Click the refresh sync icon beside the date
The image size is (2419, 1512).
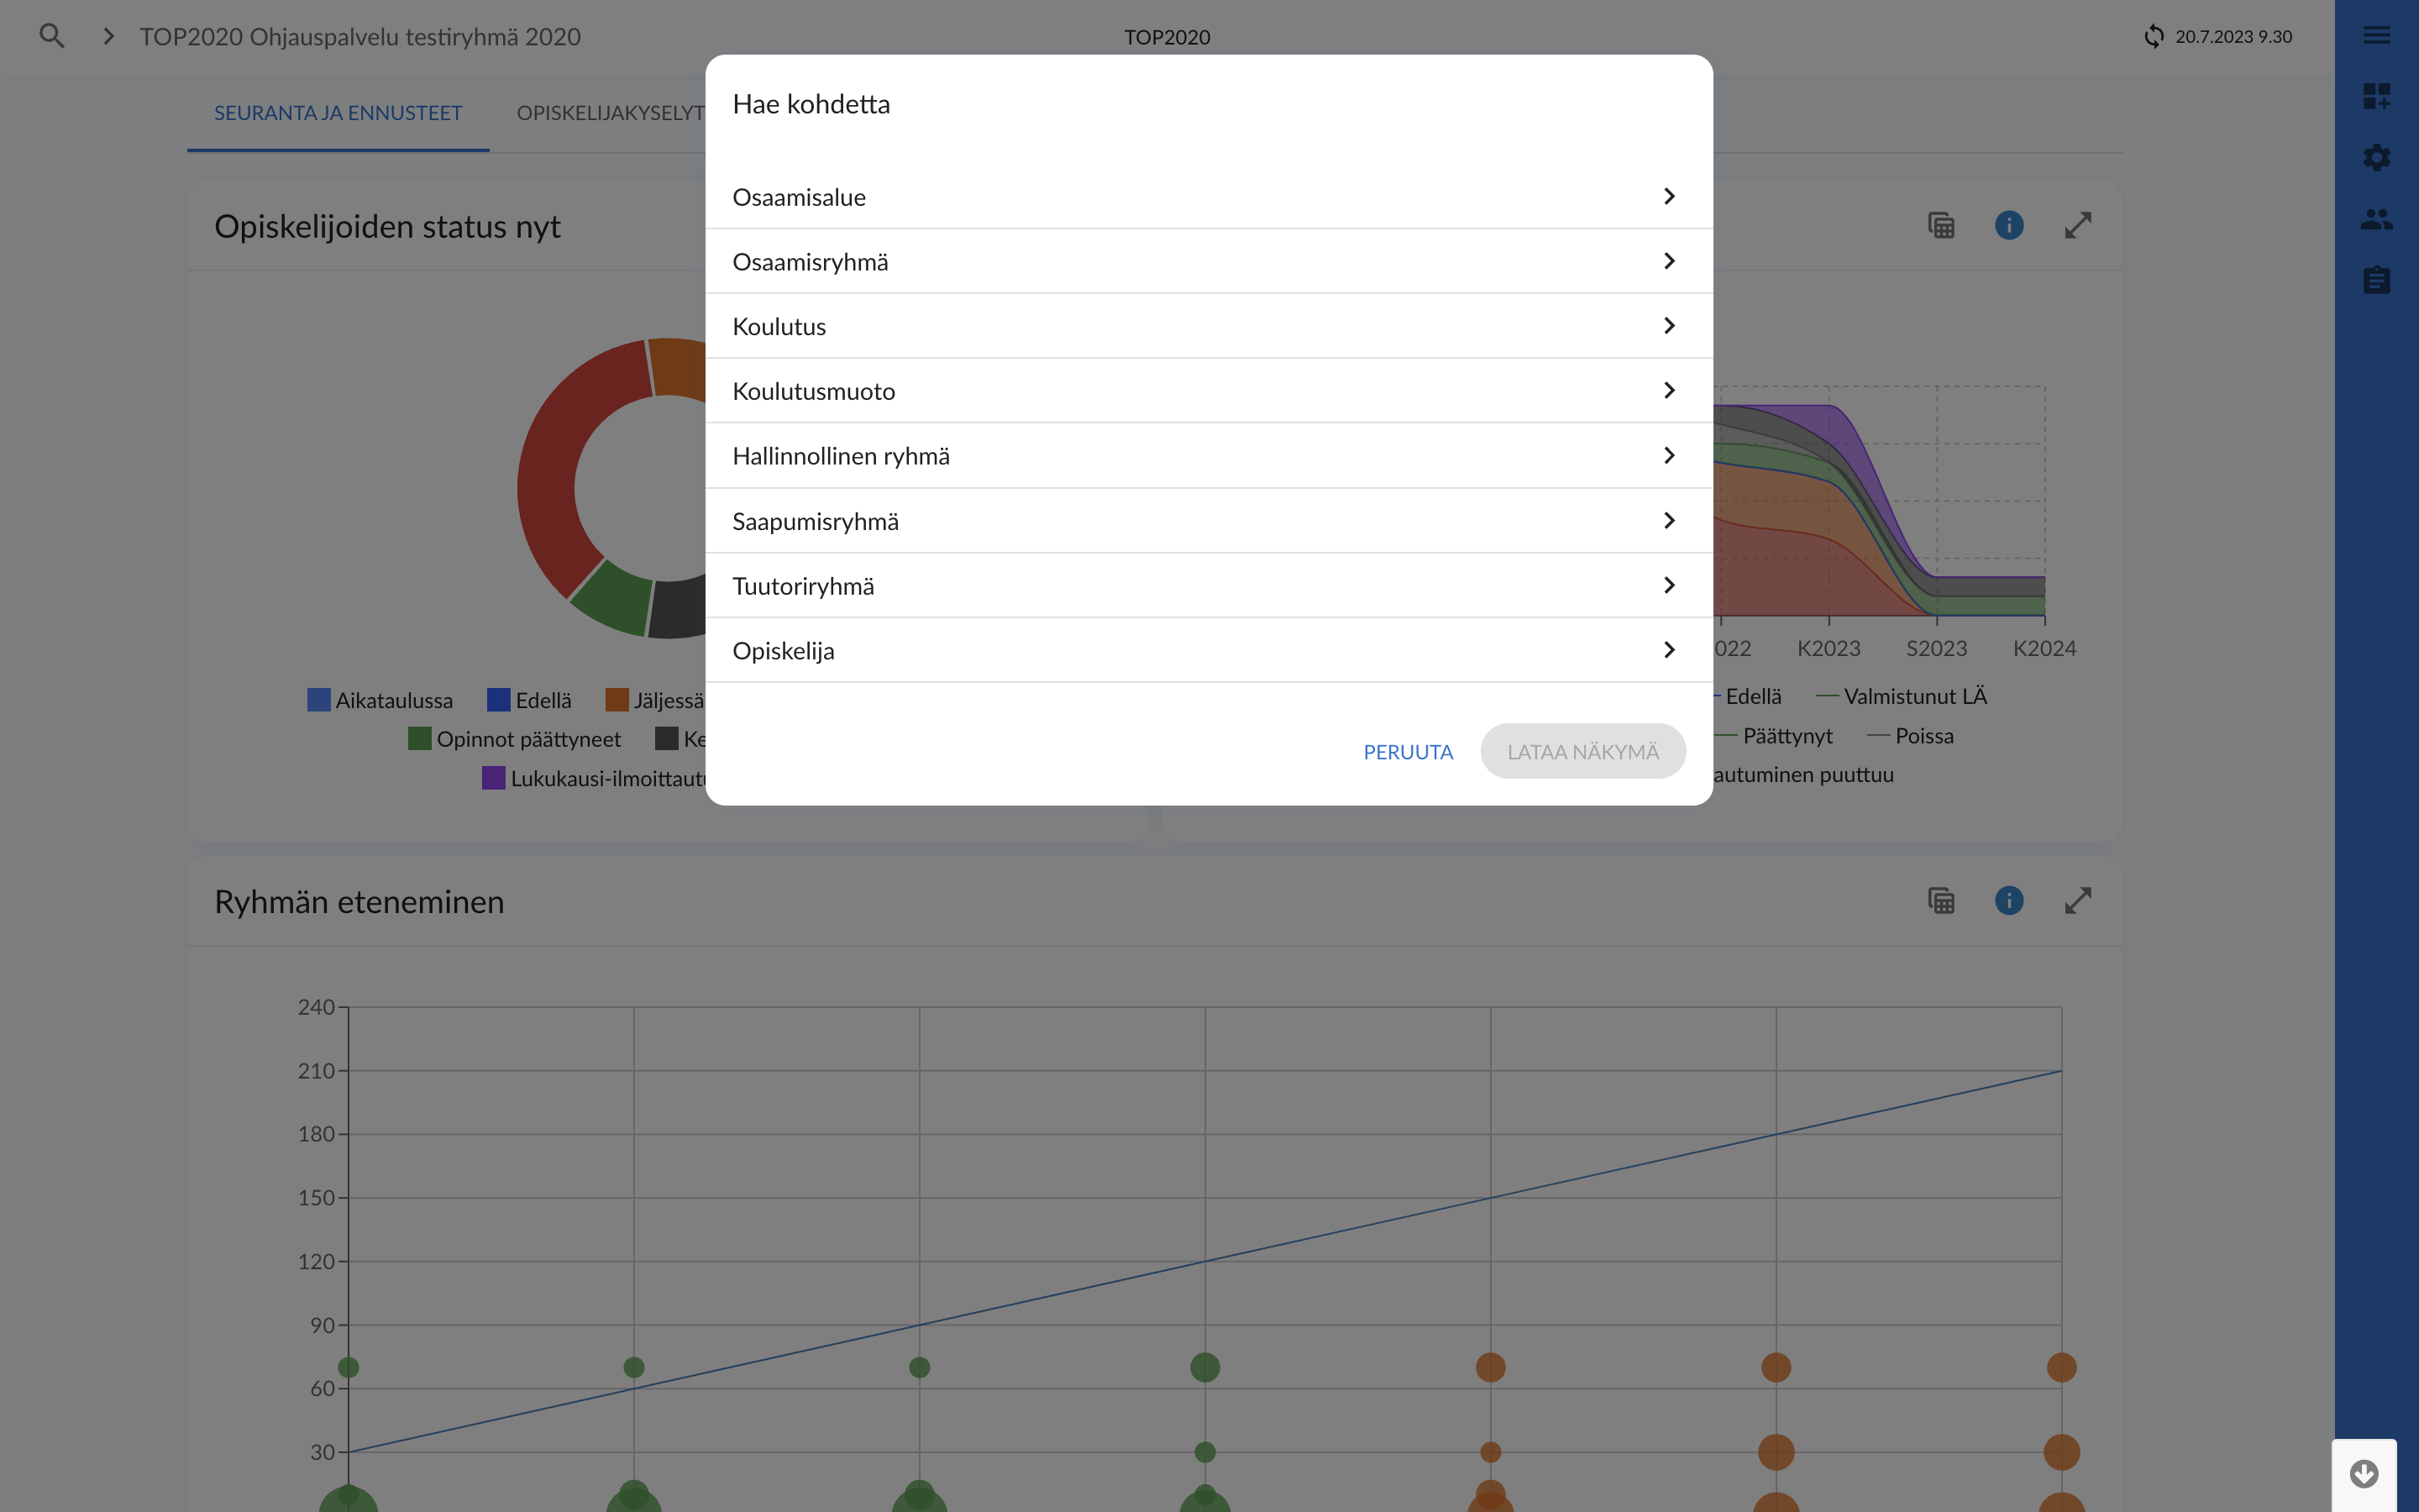click(2154, 37)
